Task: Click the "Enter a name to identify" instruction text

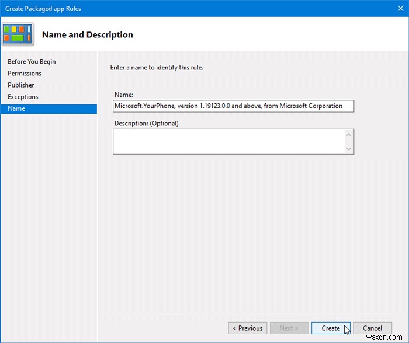Action: coord(157,68)
